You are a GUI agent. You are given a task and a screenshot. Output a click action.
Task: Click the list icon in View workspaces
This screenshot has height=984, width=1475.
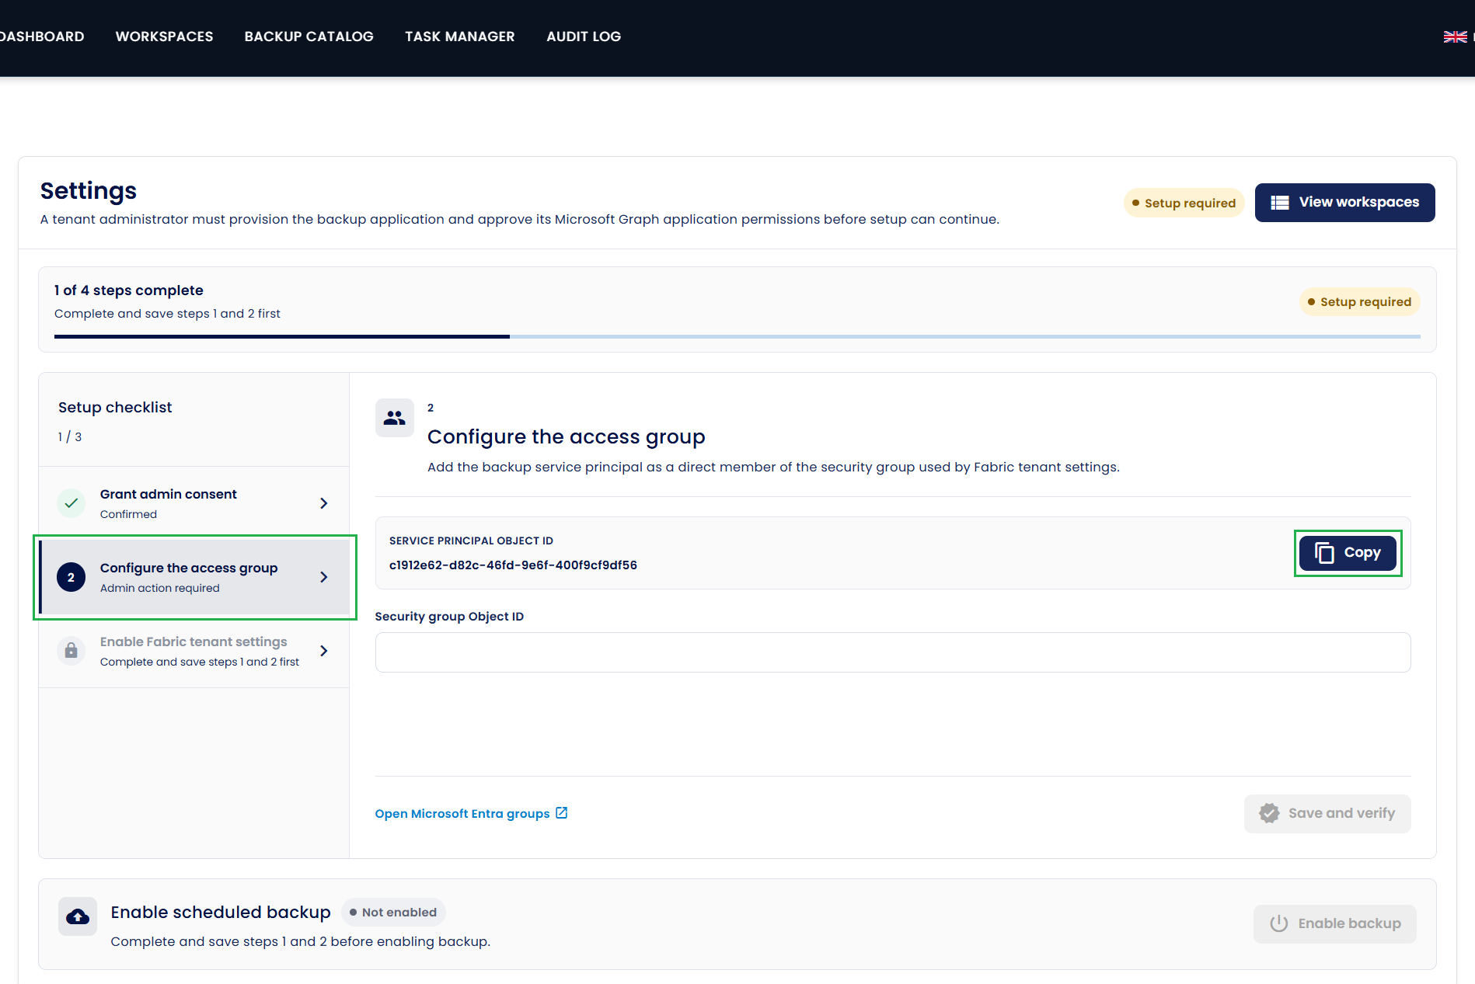(1280, 203)
